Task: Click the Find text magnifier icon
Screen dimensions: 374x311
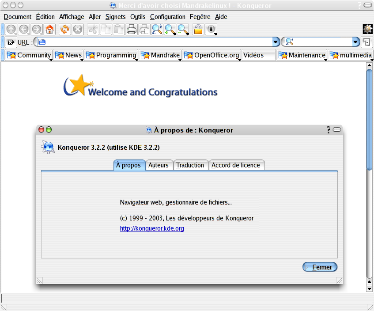Action: coord(158,29)
